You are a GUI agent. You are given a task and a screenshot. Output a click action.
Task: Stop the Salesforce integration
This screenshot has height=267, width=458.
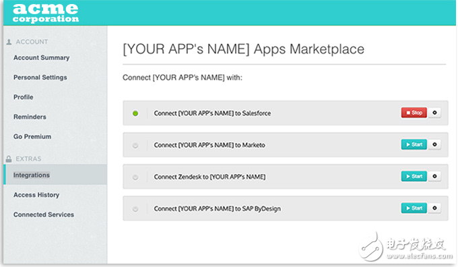point(414,113)
